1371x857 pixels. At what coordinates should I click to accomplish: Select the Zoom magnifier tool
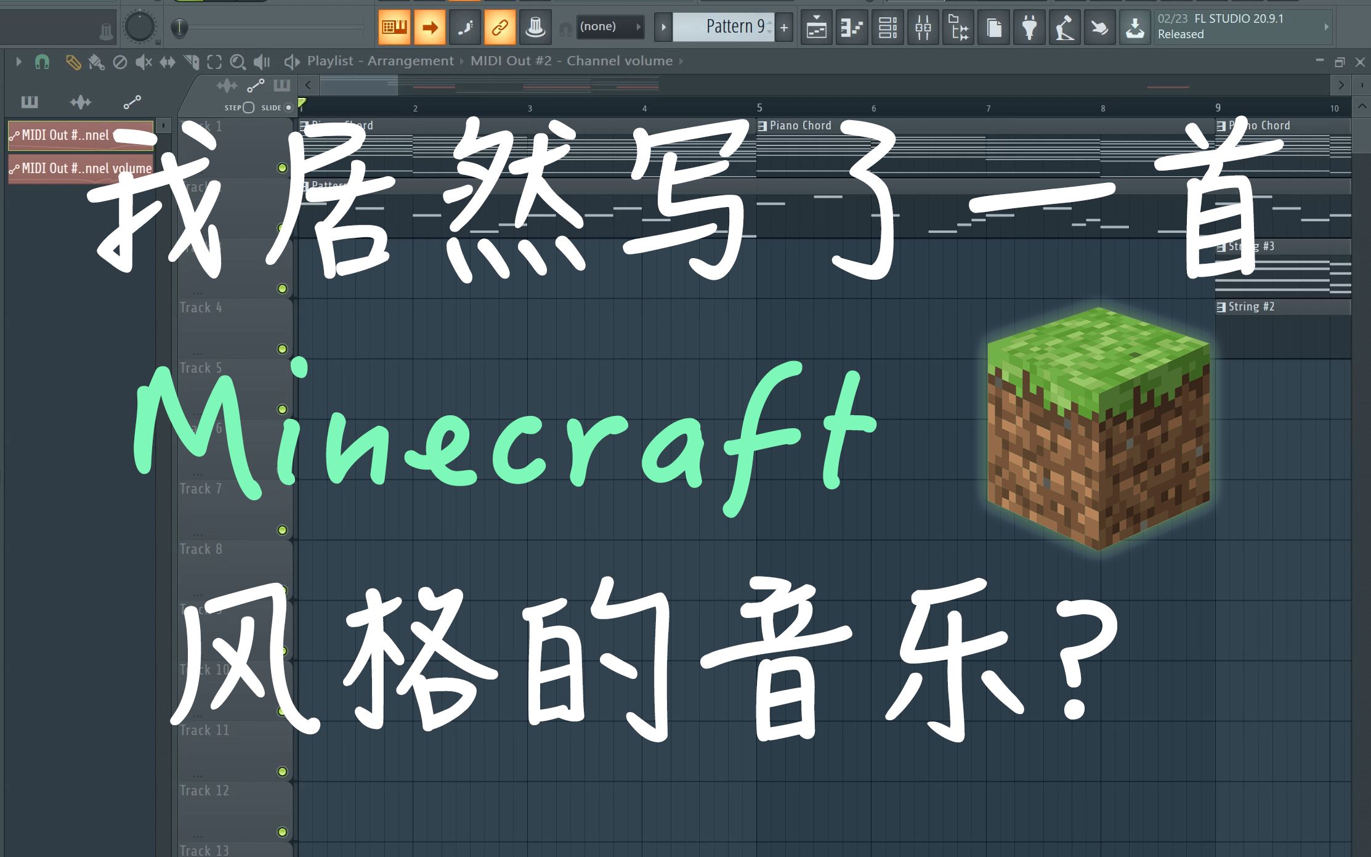coord(238,62)
